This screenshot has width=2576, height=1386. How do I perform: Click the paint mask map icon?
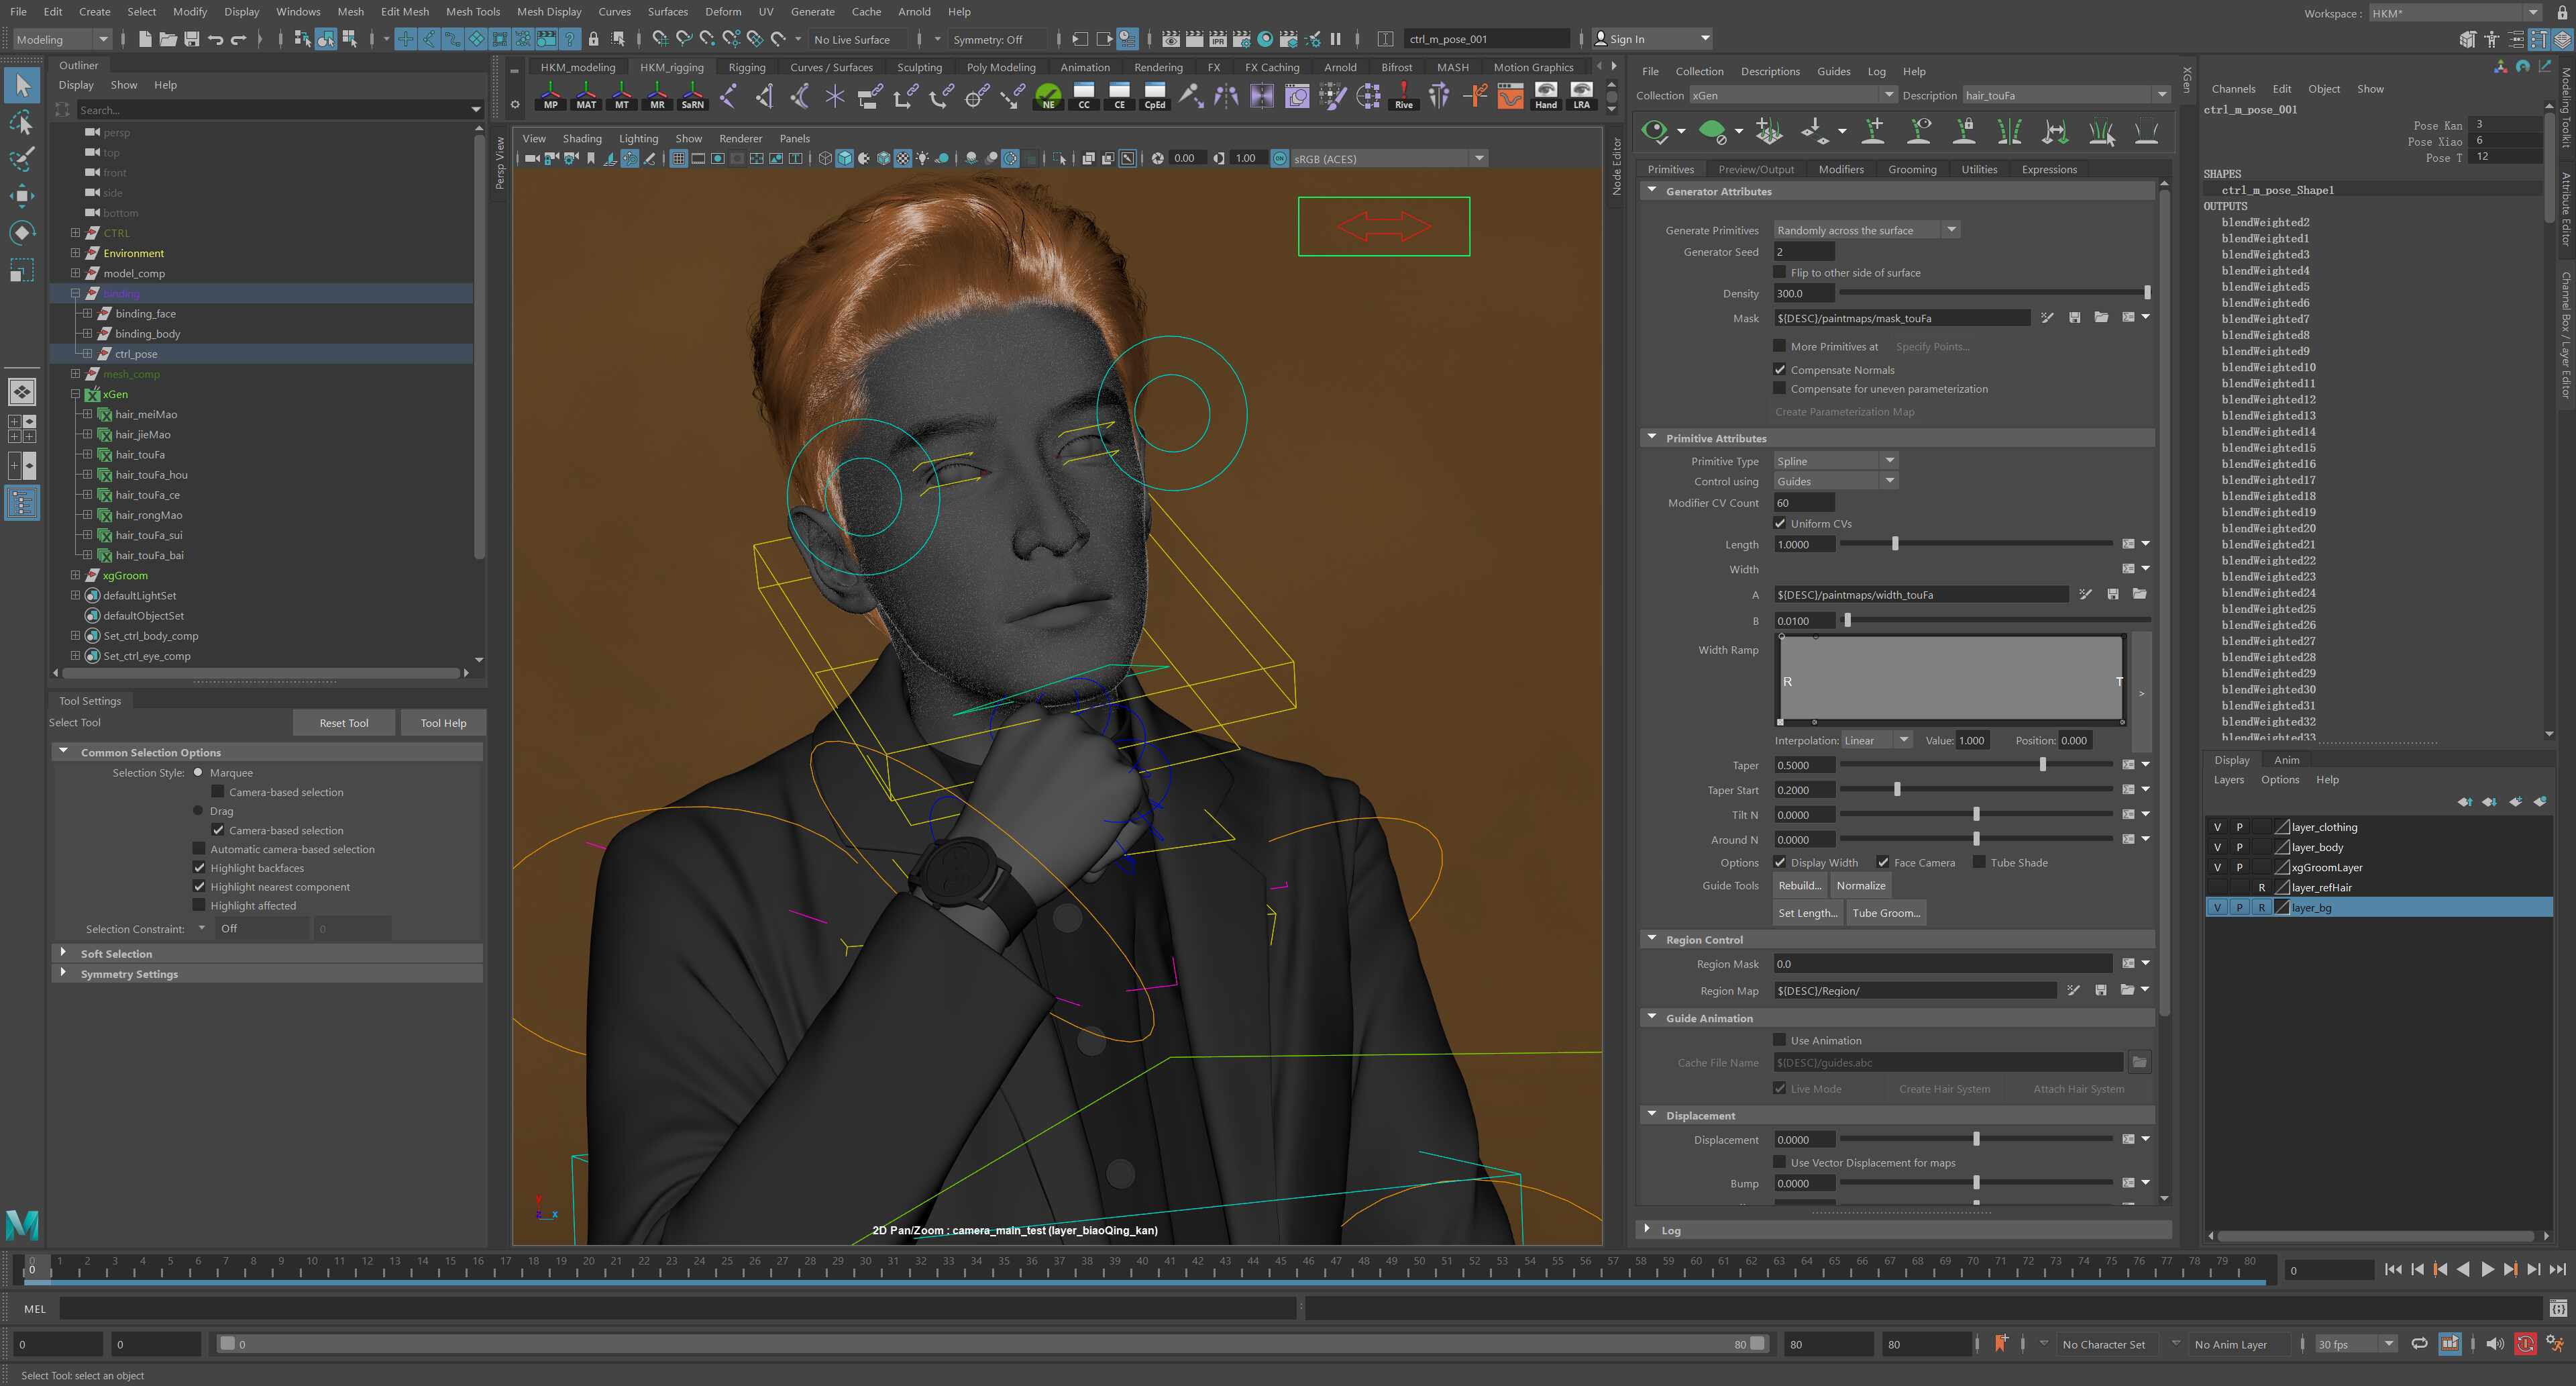[x=2047, y=318]
